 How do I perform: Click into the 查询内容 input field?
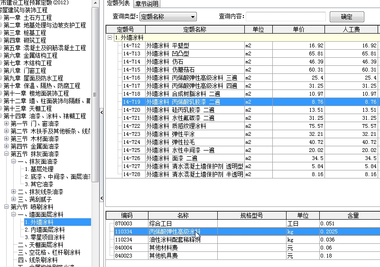286,17
